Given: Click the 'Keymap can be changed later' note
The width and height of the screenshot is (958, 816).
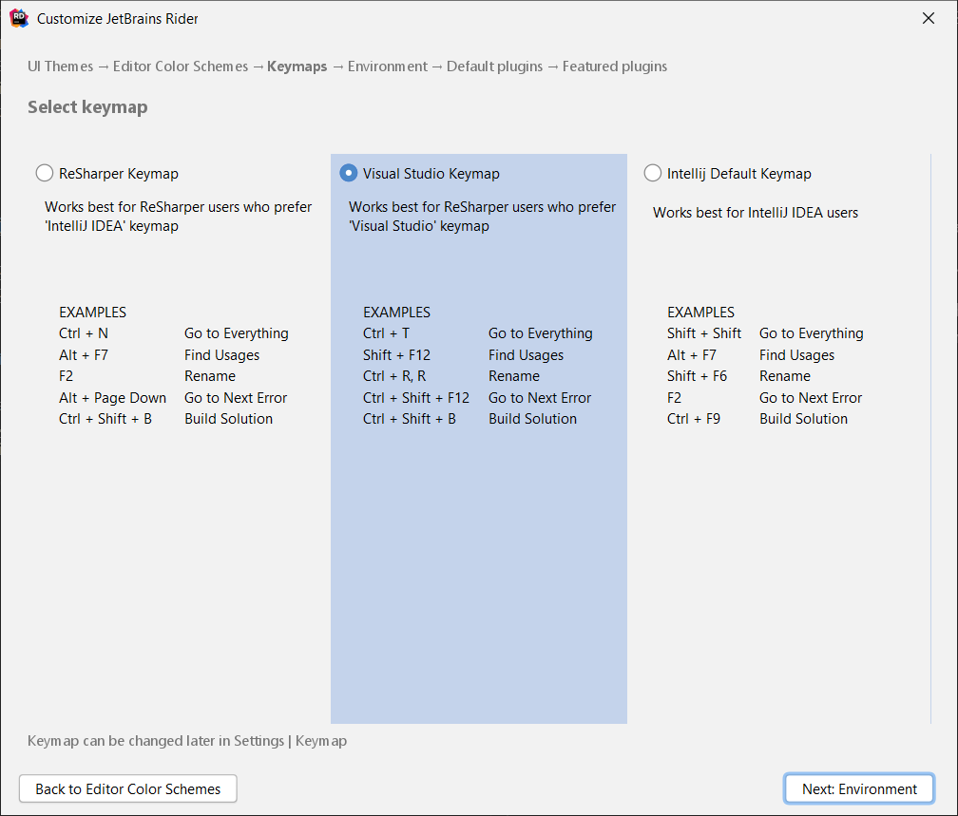Looking at the screenshot, I should [187, 741].
